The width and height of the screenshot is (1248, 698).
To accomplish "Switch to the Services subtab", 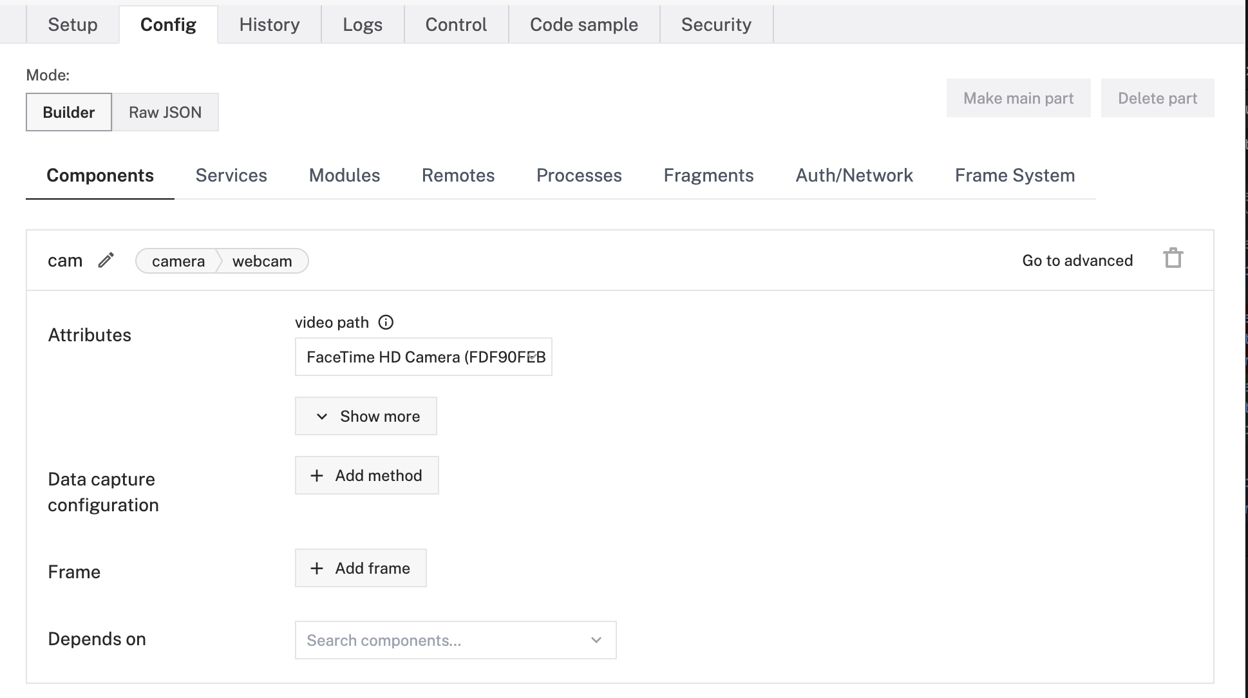I will (231, 175).
